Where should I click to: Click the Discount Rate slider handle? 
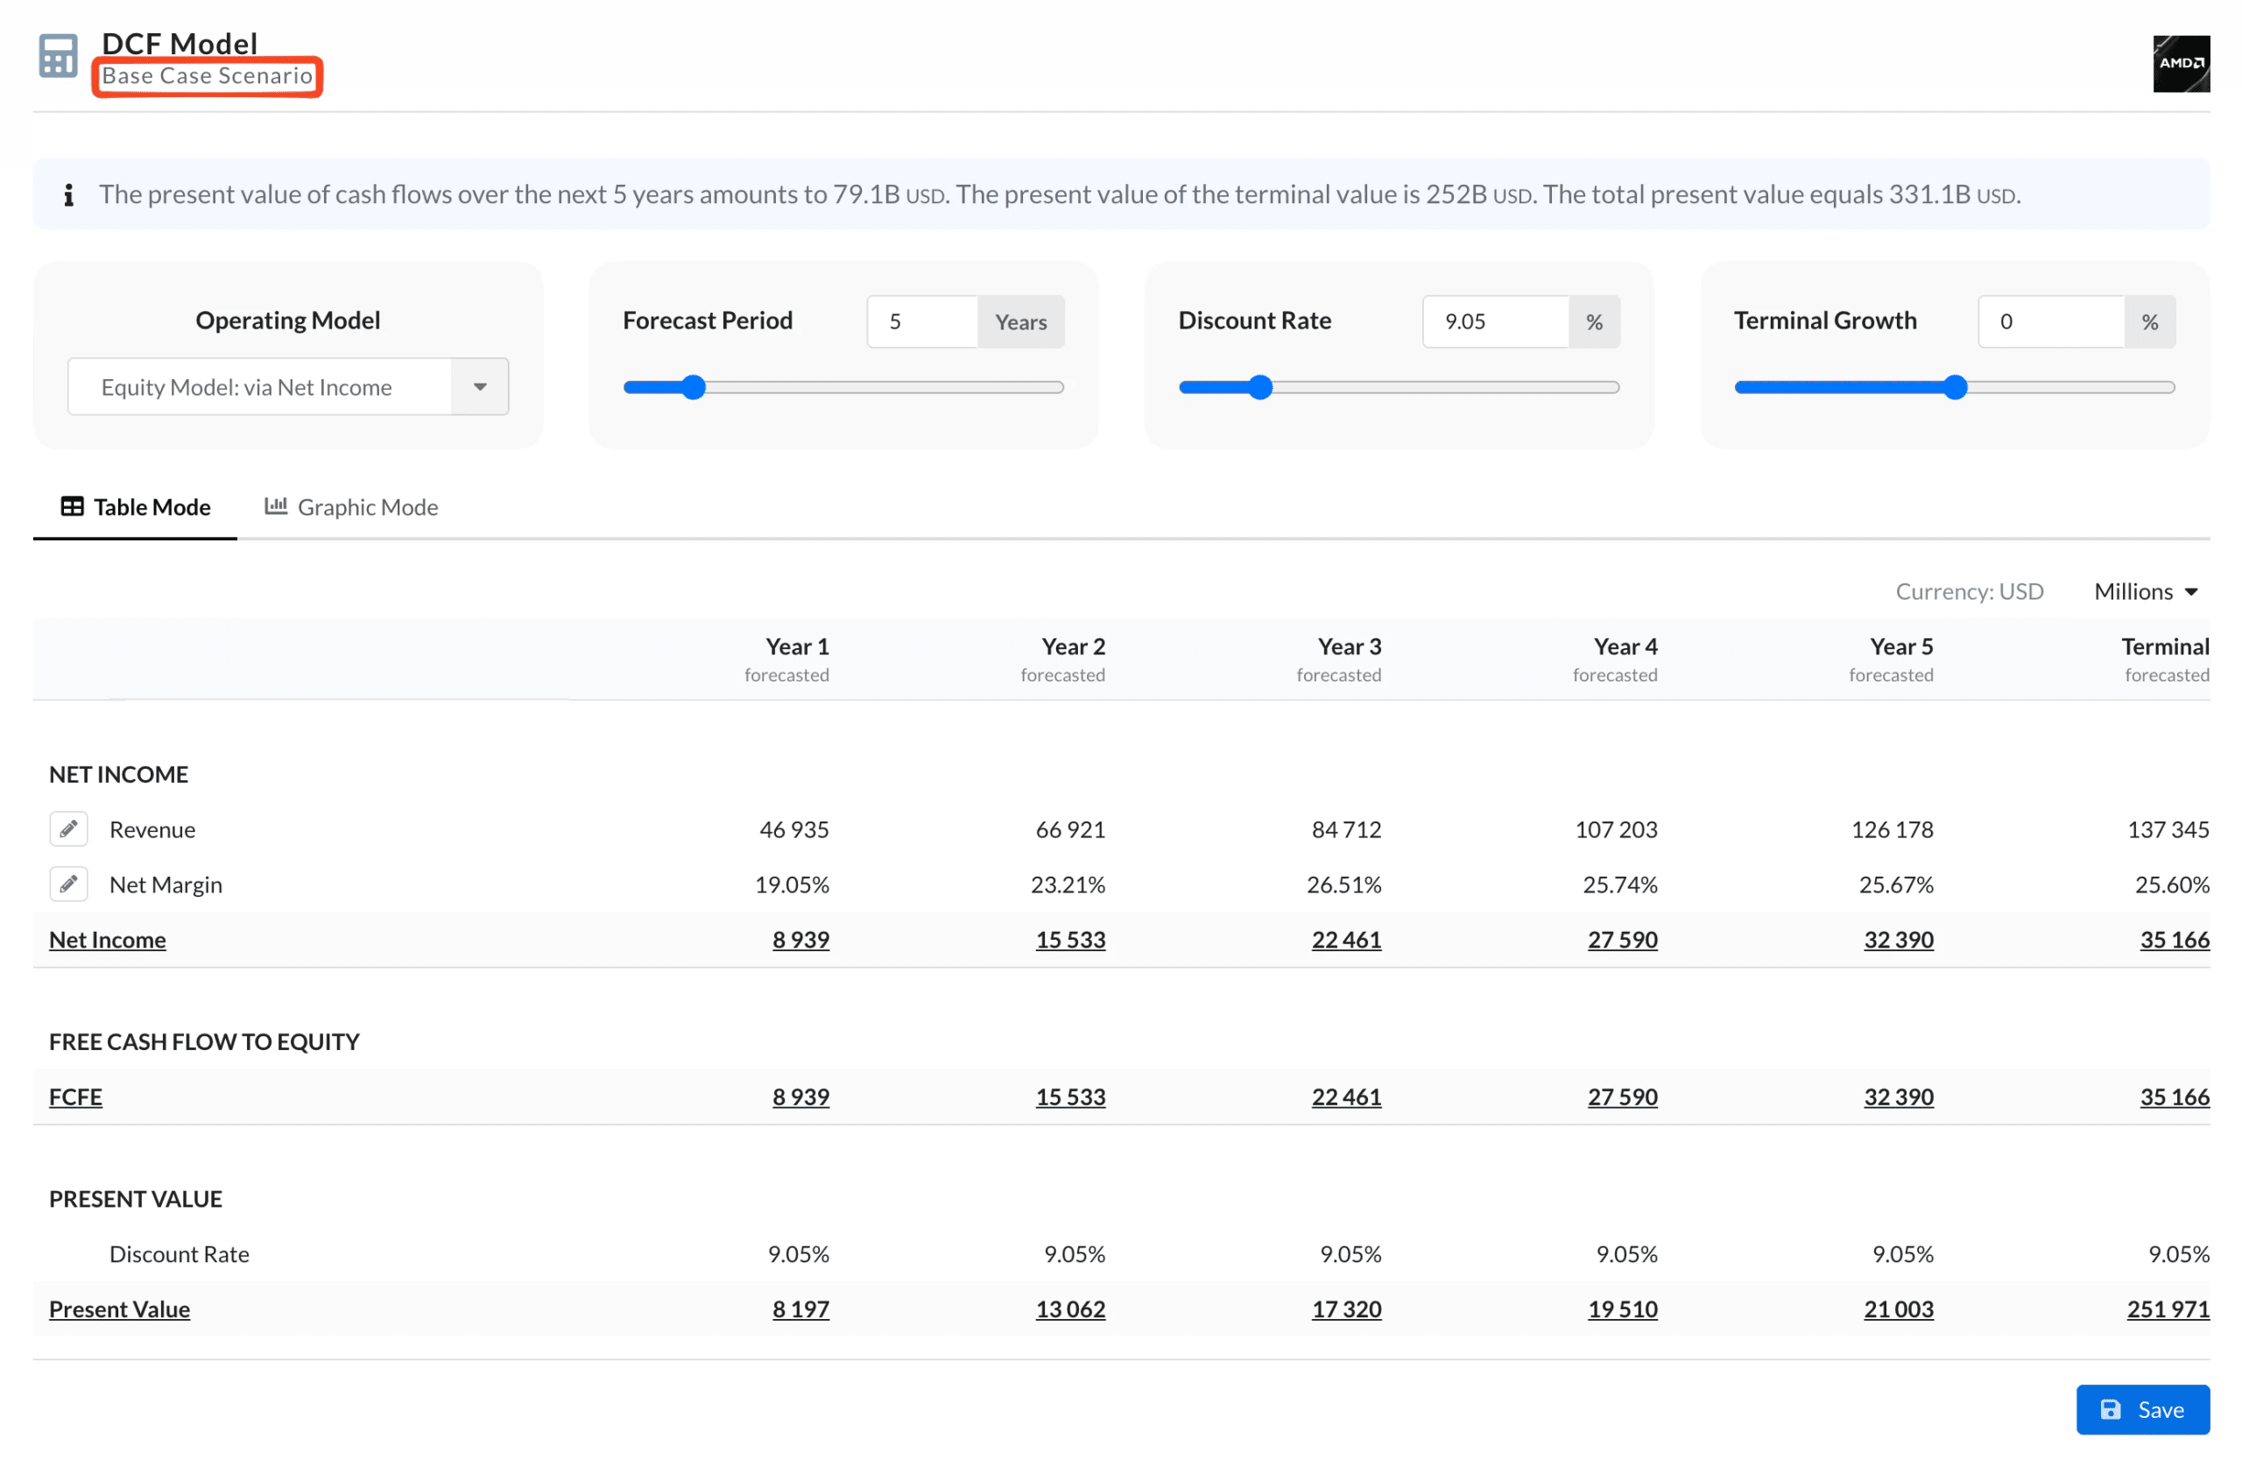click(x=1260, y=387)
